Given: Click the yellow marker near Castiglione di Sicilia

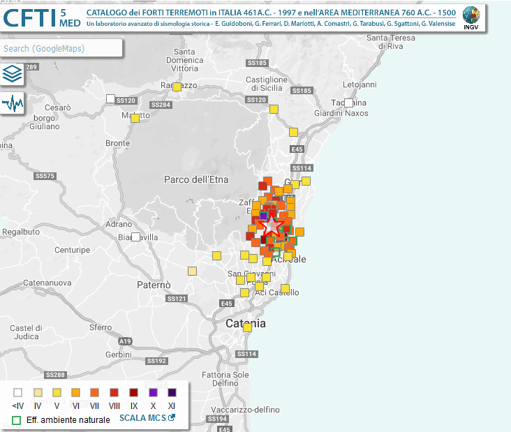Looking at the screenshot, I should click(x=274, y=109).
